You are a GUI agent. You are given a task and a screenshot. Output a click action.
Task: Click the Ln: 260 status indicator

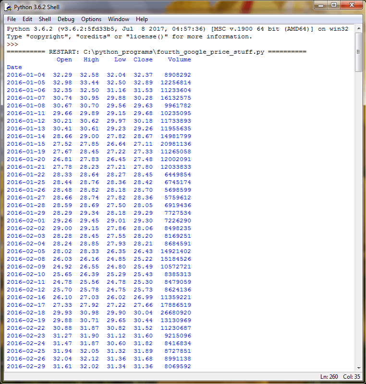pyautogui.click(x=329, y=377)
